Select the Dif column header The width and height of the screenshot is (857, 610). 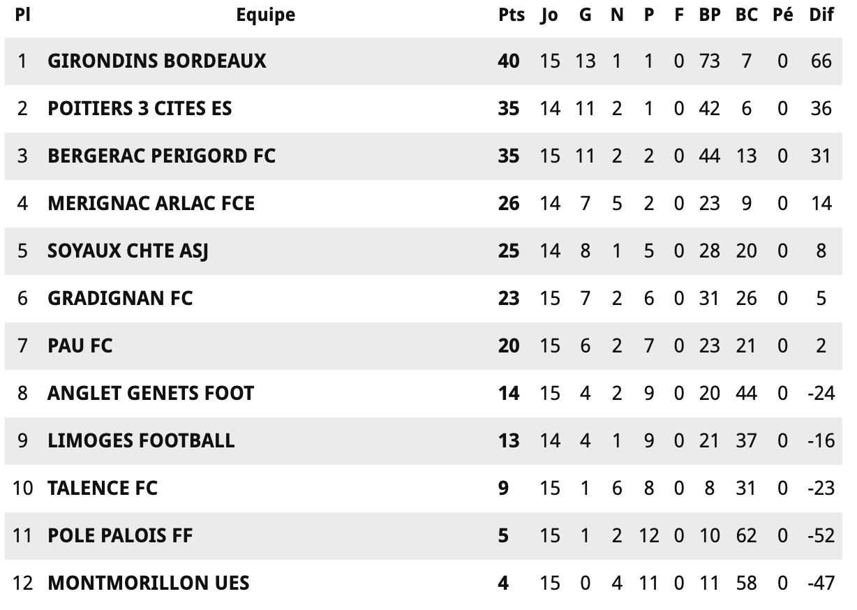(x=821, y=15)
